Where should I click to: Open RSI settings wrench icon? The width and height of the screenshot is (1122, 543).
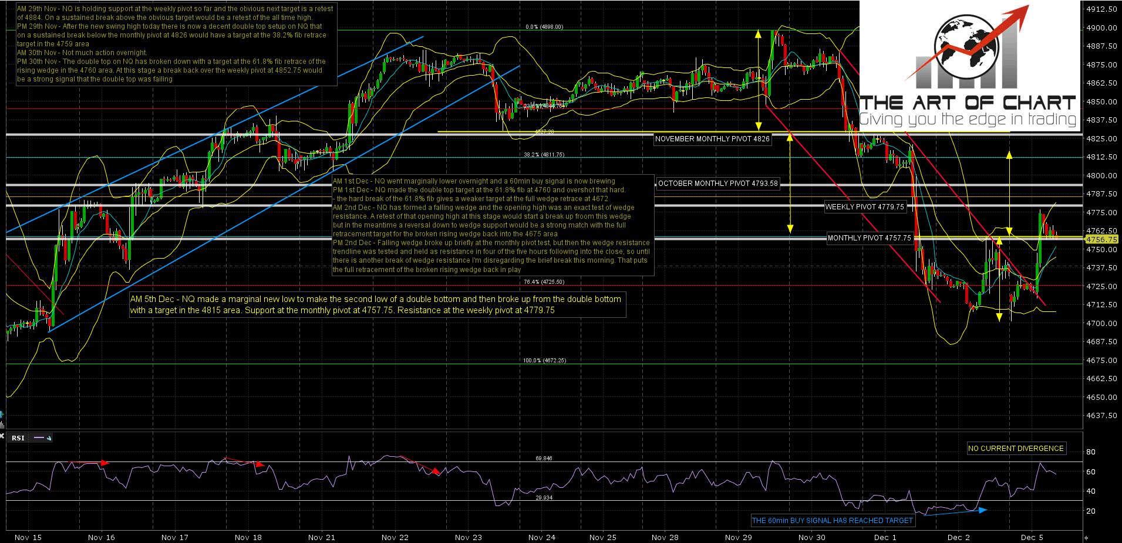49,438
